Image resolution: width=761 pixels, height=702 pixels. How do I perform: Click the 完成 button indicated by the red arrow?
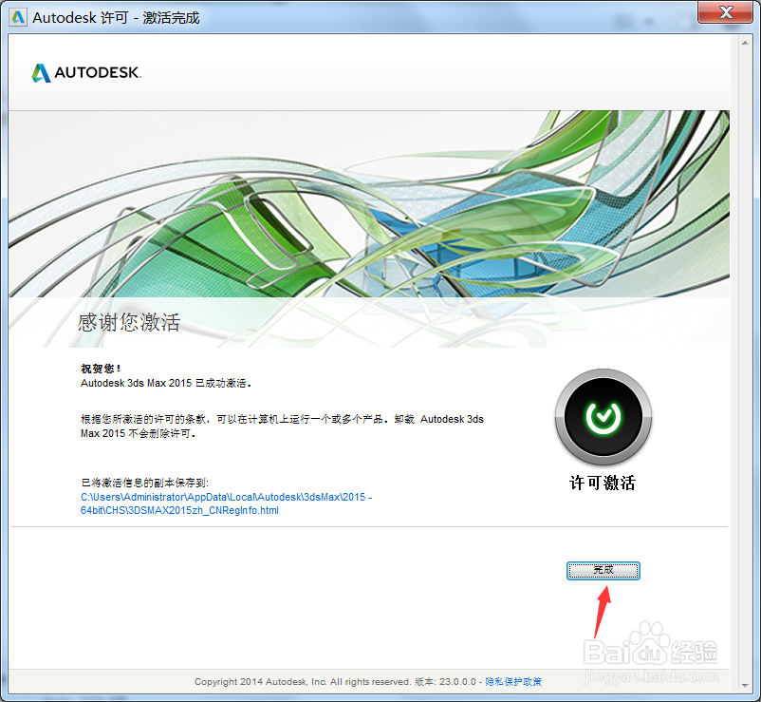pyautogui.click(x=603, y=571)
